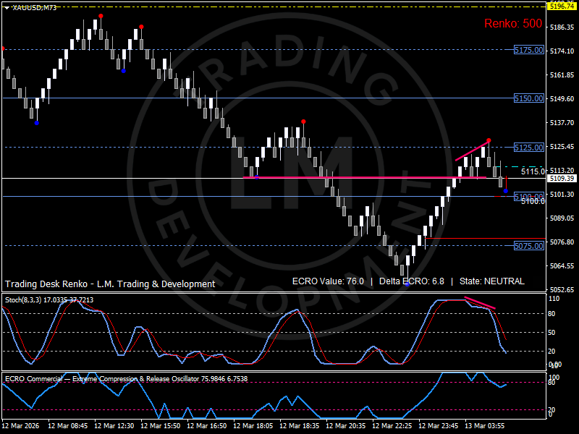The image size is (579, 434).
Task: Select the pink rising trendline on price
Action: [473, 150]
